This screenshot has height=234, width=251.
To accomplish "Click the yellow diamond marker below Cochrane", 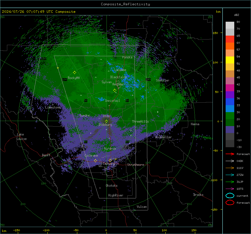I will [x=96, y=161].
